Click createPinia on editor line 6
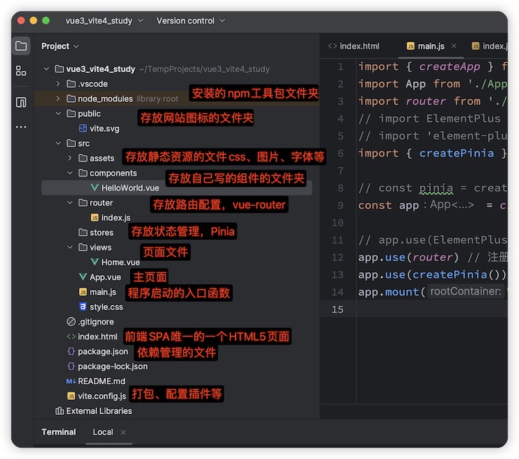 (x=457, y=153)
